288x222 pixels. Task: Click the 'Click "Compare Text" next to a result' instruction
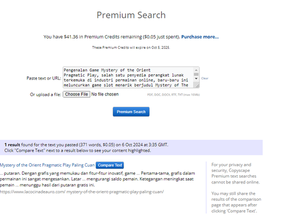click(78, 151)
